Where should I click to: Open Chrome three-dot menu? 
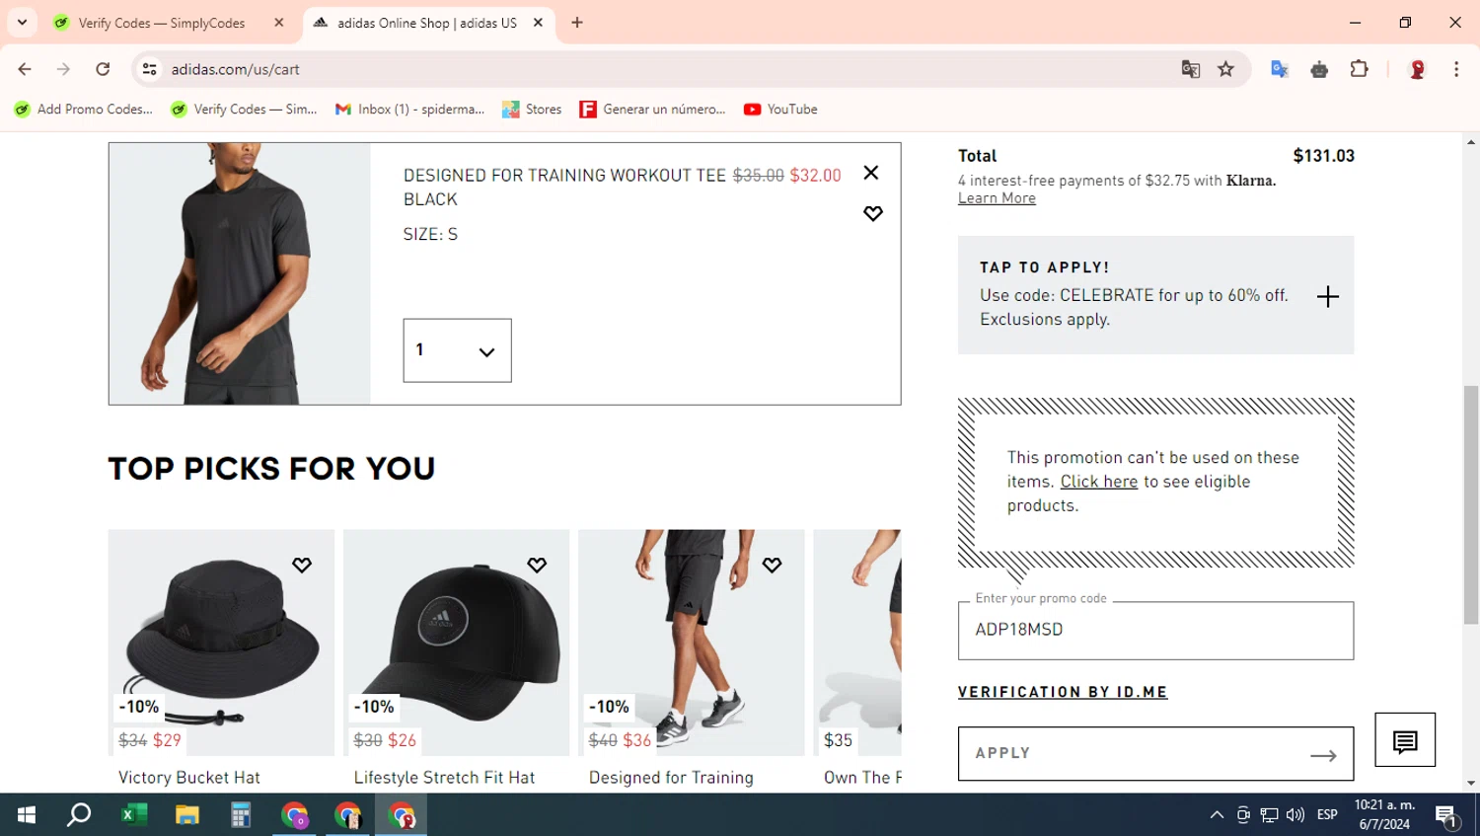(x=1456, y=69)
